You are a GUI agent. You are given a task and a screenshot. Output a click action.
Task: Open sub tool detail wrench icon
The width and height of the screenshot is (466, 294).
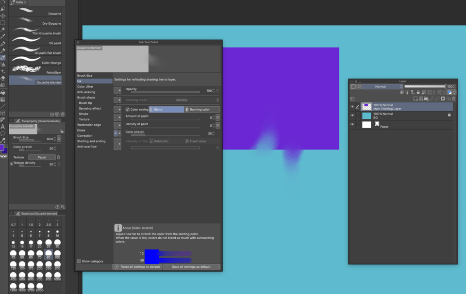[63, 207]
